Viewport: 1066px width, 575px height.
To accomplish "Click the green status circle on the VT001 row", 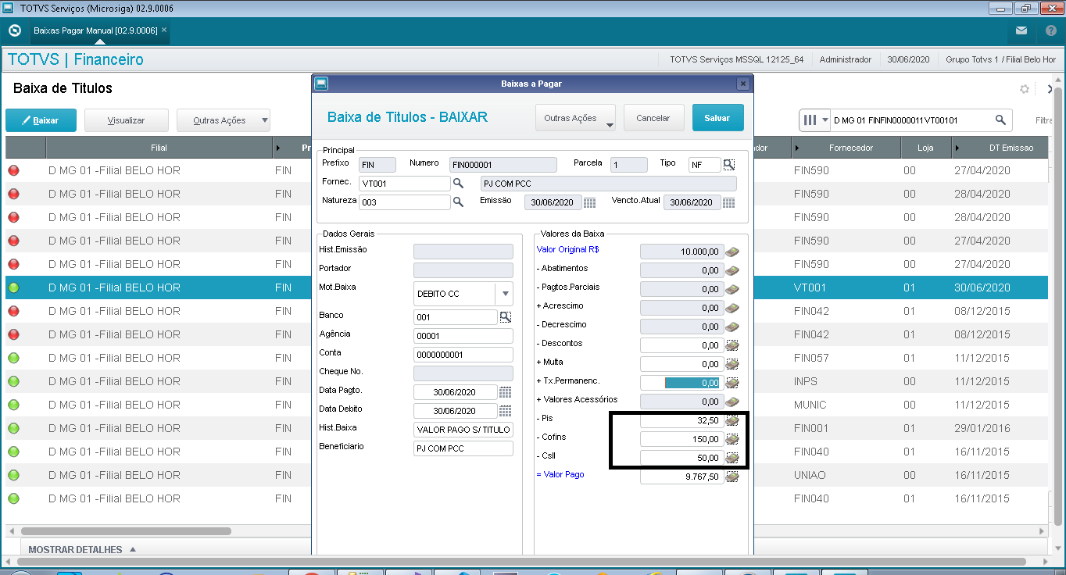I will [x=13, y=287].
